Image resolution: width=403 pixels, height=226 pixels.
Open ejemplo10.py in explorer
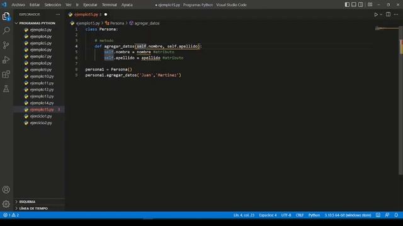pos(42,77)
